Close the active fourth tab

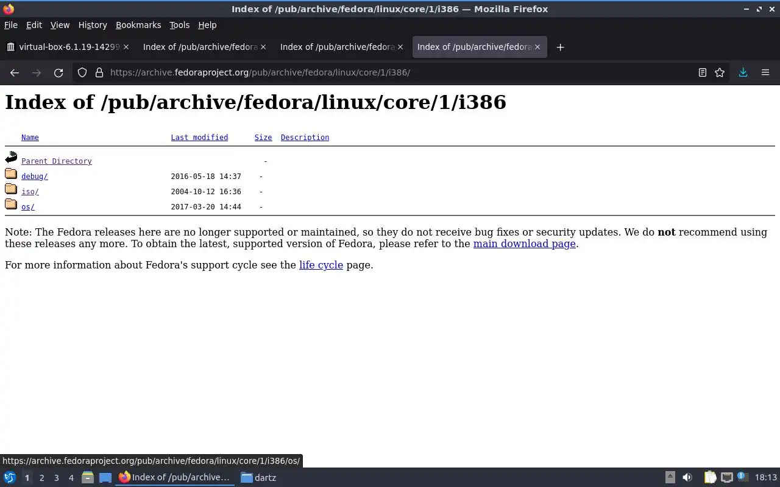[537, 47]
